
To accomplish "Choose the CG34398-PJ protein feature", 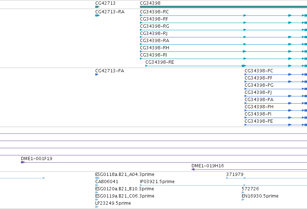I will pyautogui.click(x=258, y=92).
